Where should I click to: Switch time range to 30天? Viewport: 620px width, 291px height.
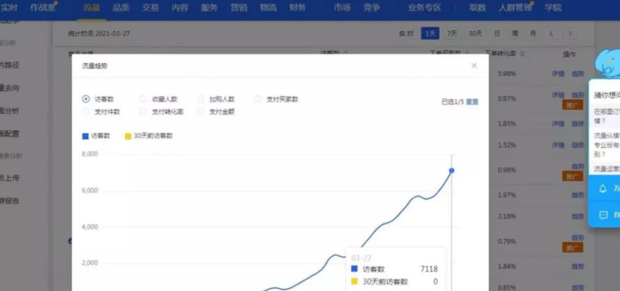click(x=475, y=33)
